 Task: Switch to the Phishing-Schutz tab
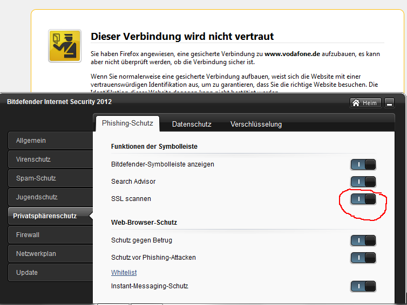(127, 123)
